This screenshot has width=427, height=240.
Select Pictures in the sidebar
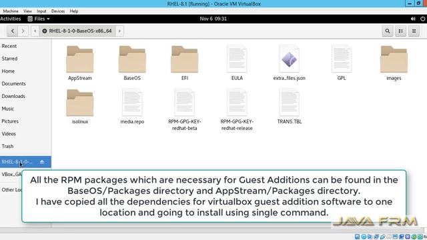[25, 121]
